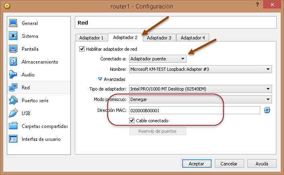The height and width of the screenshot is (175, 284).
Task: Select the Almacenamiento disk icon
Action: tap(13, 62)
